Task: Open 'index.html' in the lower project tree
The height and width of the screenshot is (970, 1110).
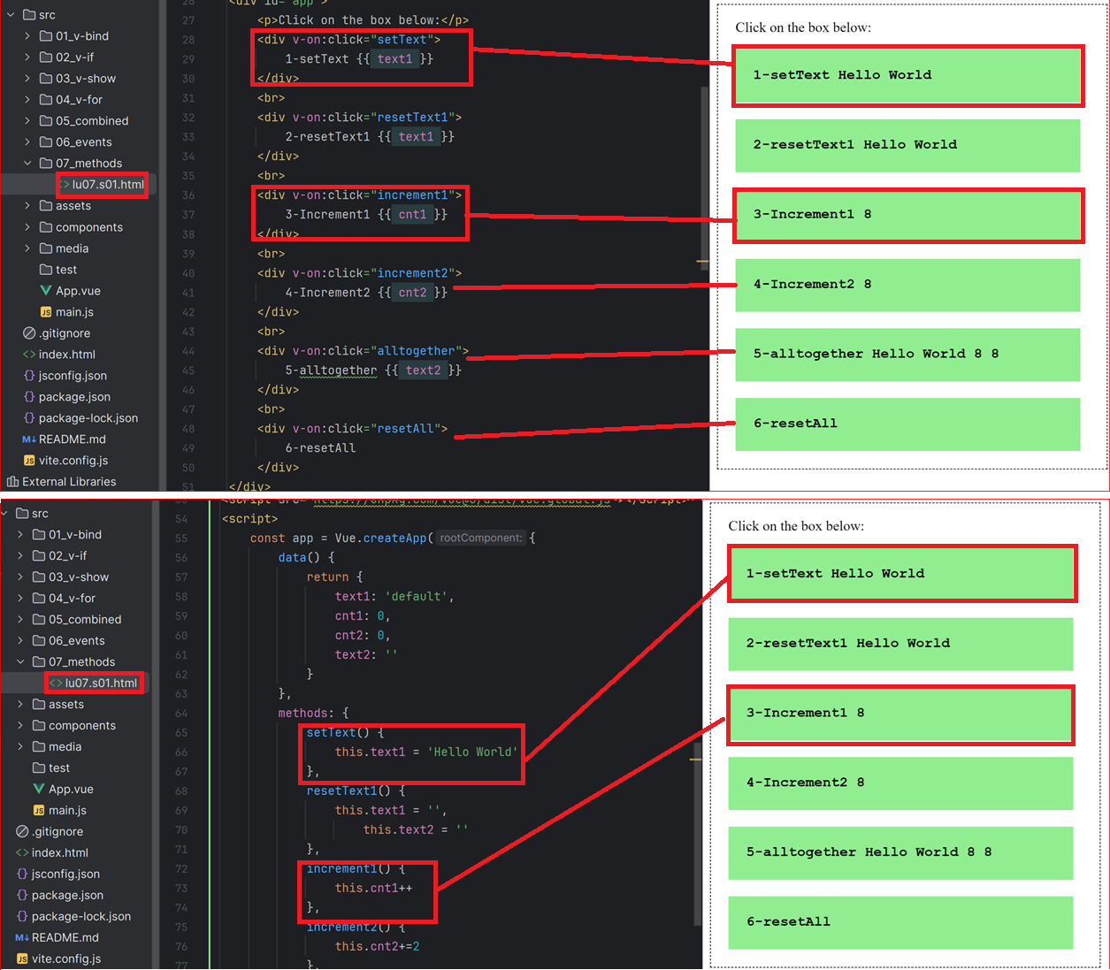Action: click(60, 853)
